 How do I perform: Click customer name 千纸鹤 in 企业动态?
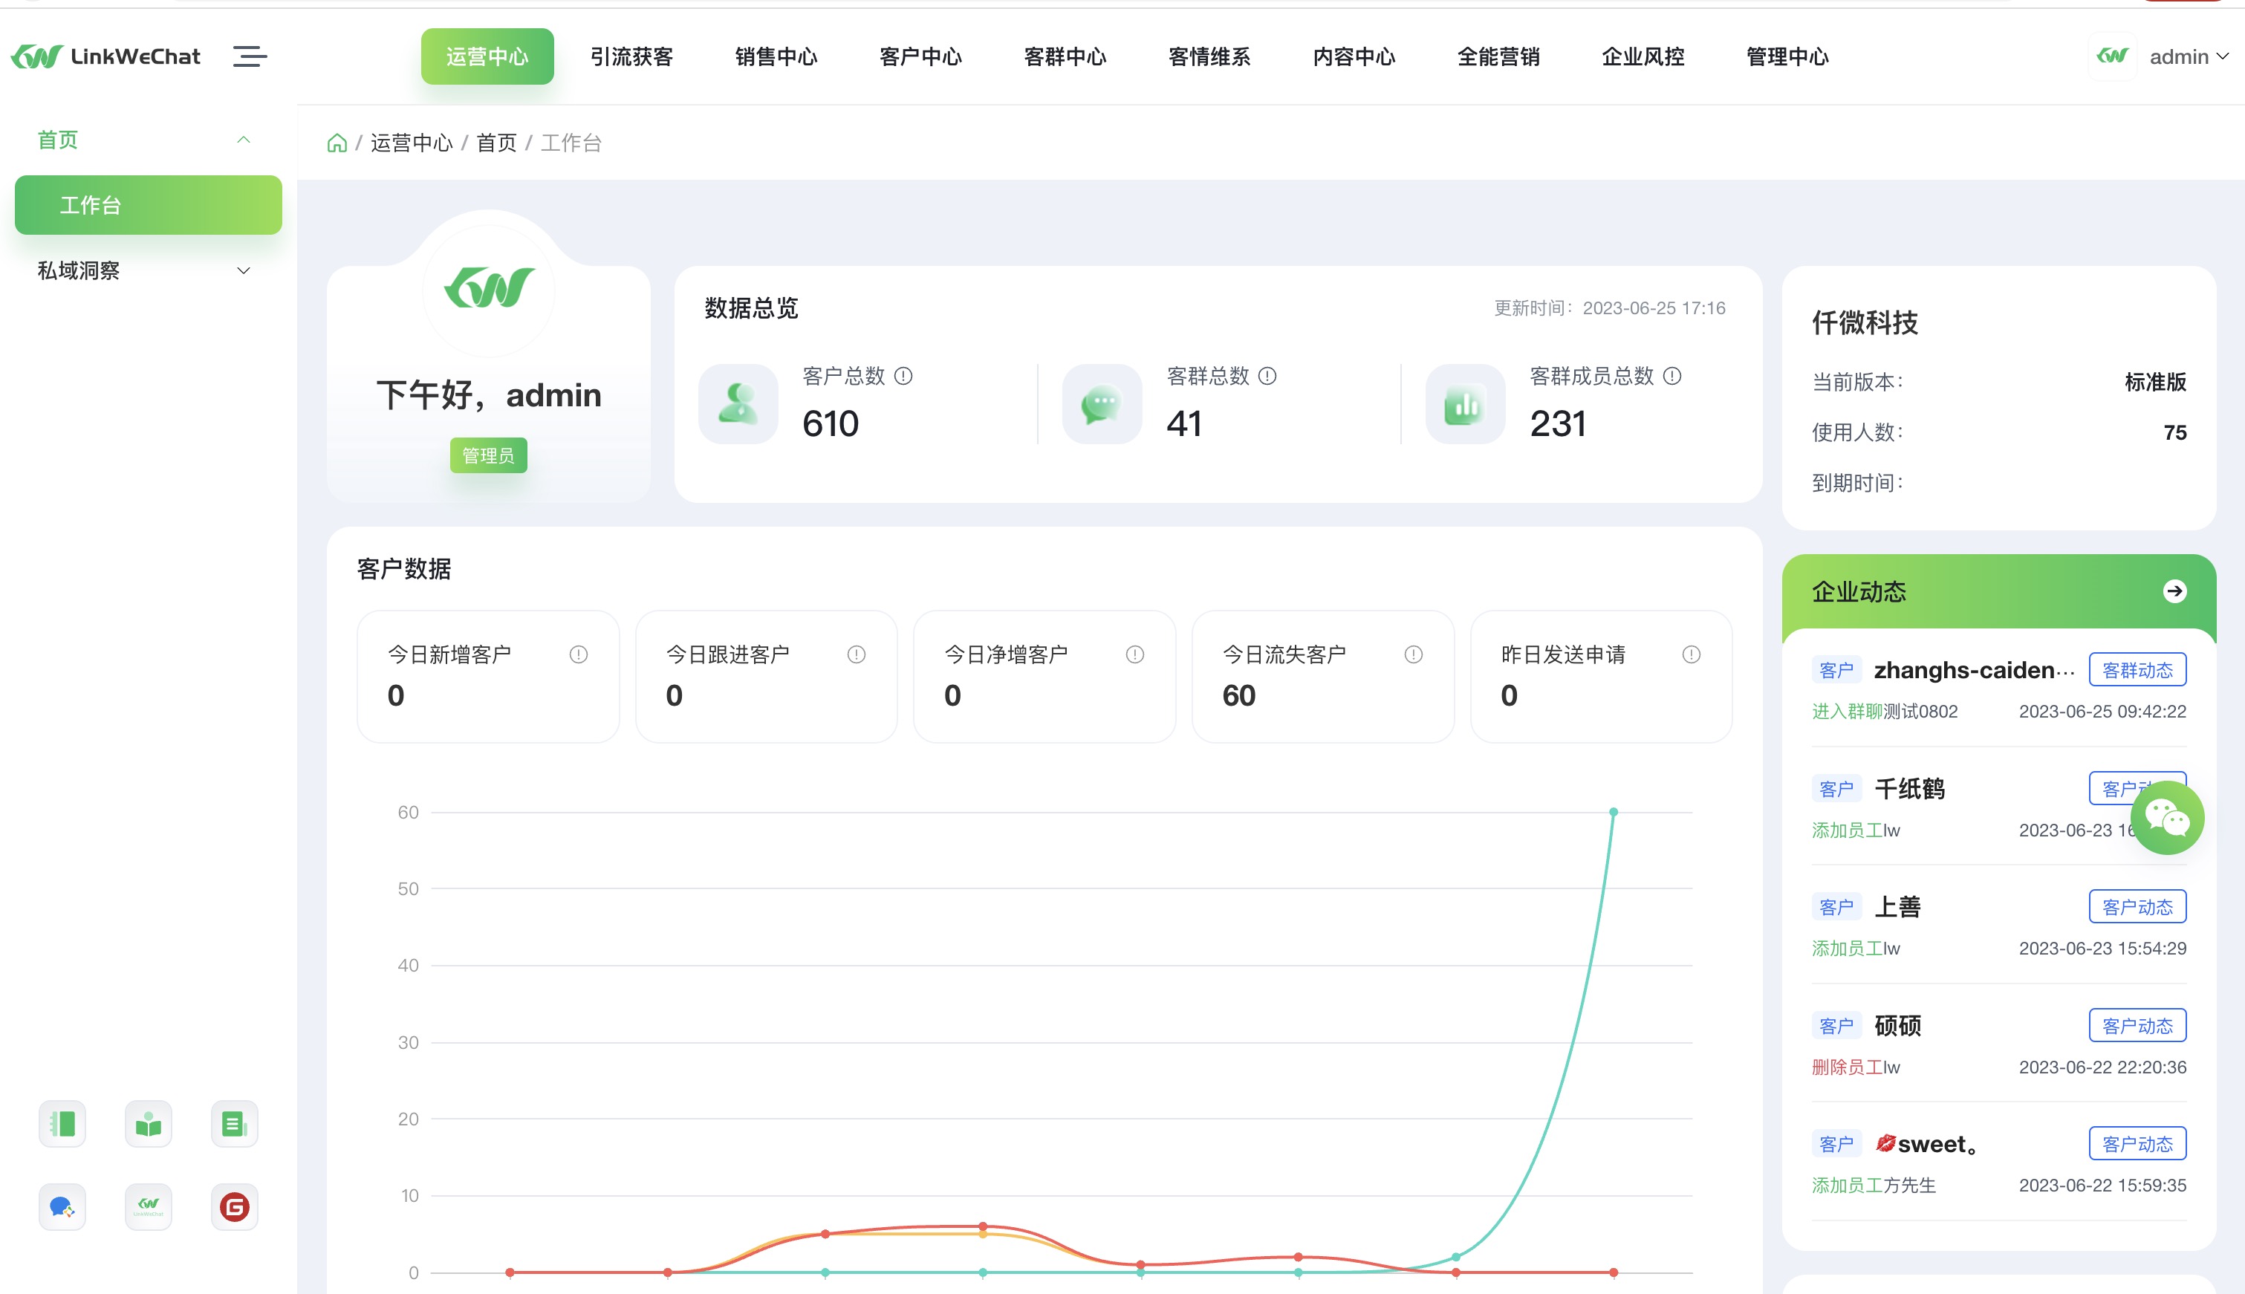pos(1909,789)
